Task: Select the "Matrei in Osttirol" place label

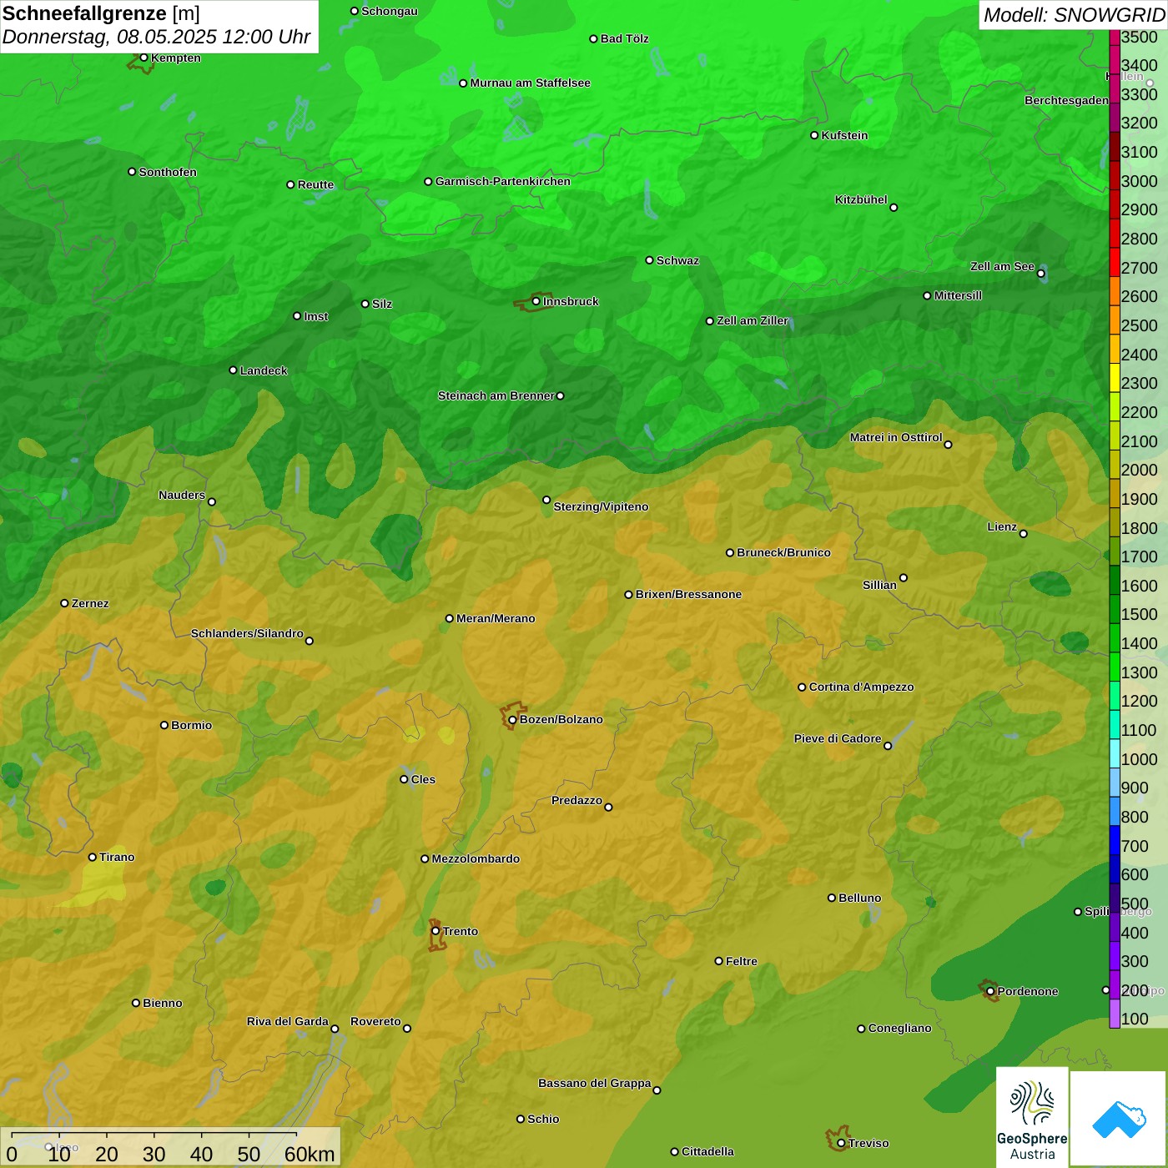Action: pyautogui.click(x=896, y=437)
